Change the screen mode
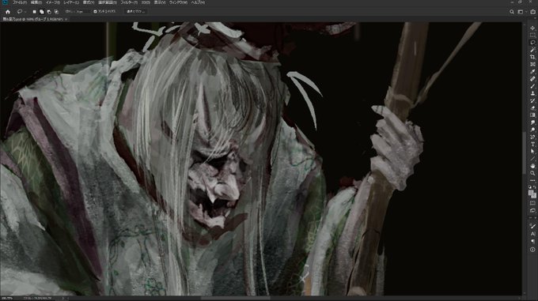 (532, 211)
